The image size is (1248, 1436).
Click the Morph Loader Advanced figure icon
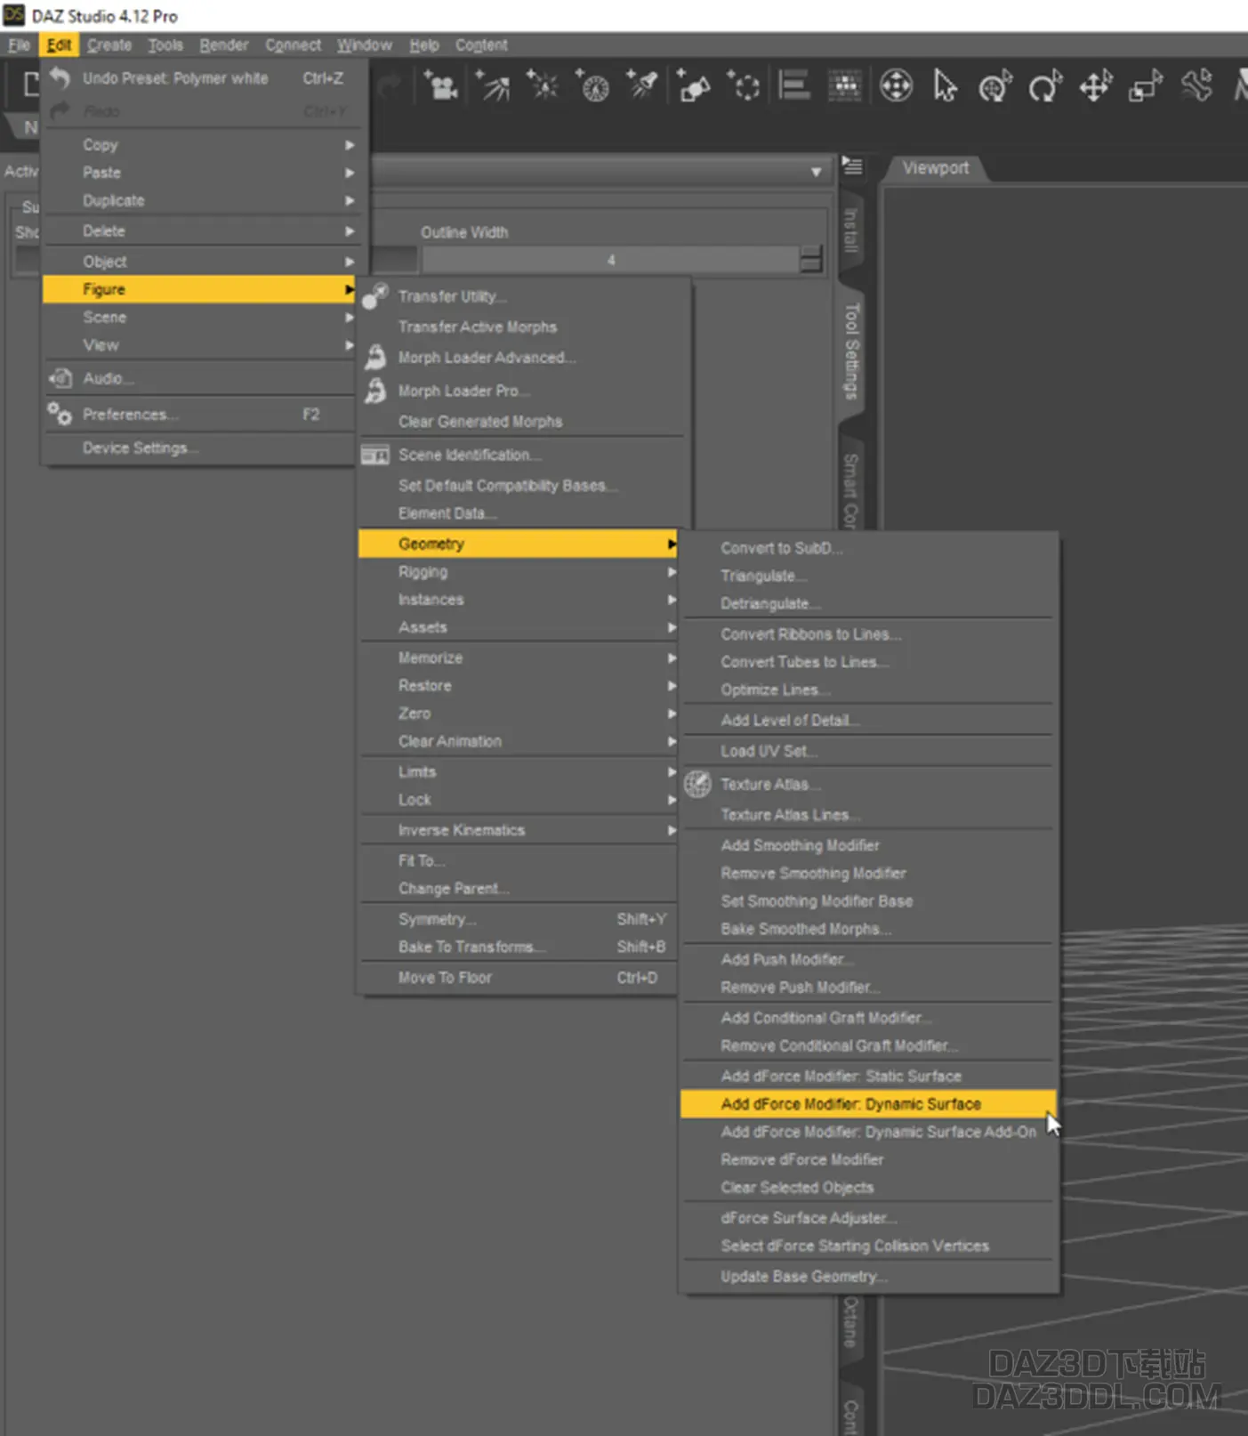click(x=375, y=357)
